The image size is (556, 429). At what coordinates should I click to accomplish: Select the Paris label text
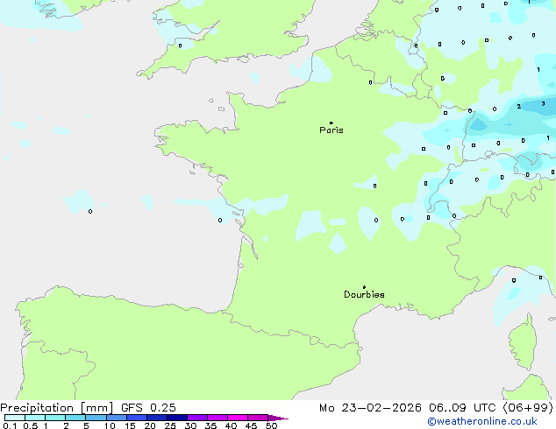click(x=331, y=130)
